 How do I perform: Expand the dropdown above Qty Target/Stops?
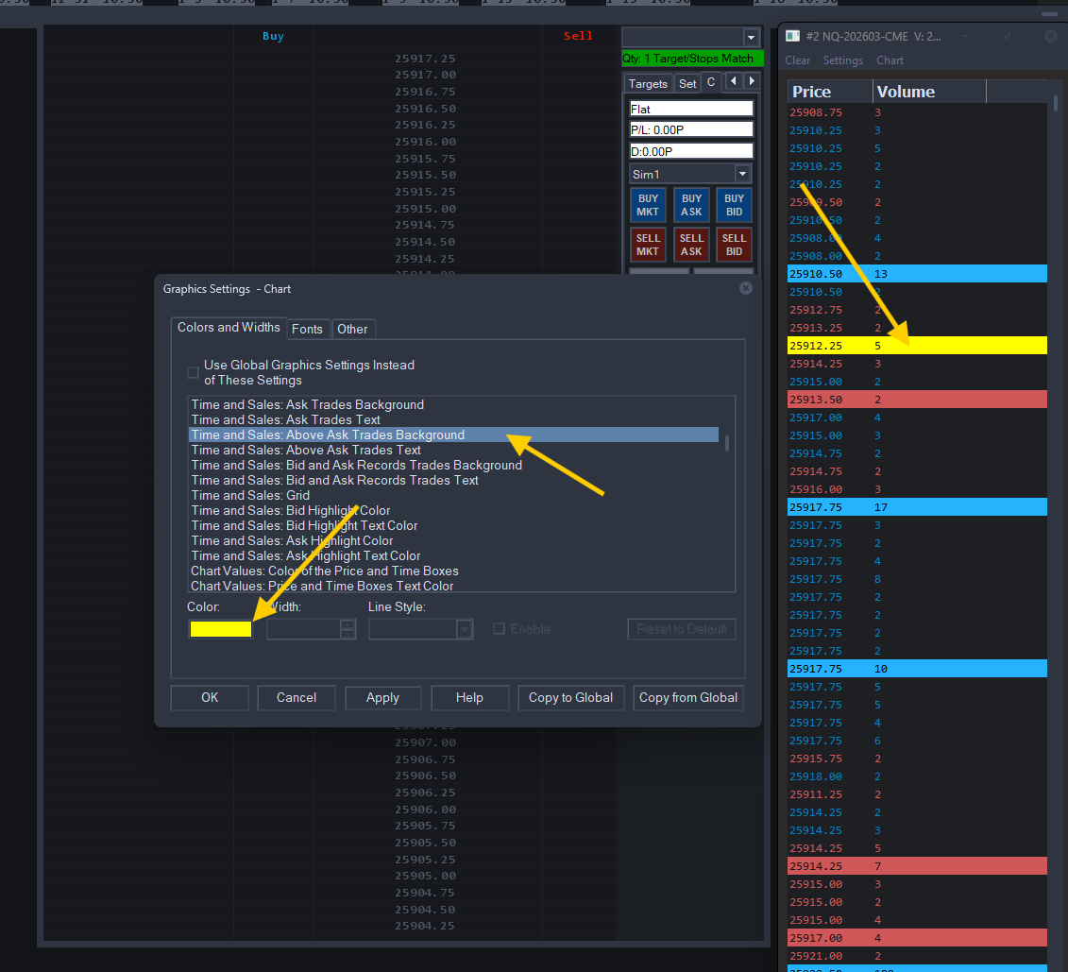tap(751, 38)
